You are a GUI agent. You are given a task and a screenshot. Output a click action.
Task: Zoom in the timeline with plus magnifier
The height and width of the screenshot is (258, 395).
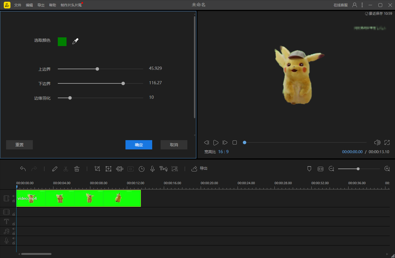[x=387, y=169]
